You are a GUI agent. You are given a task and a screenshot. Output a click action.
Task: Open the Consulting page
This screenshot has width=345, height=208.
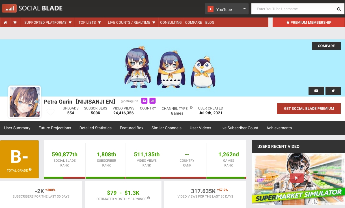(x=171, y=23)
